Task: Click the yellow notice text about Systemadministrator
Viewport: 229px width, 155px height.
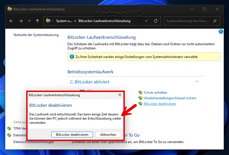Action: click(137, 57)
